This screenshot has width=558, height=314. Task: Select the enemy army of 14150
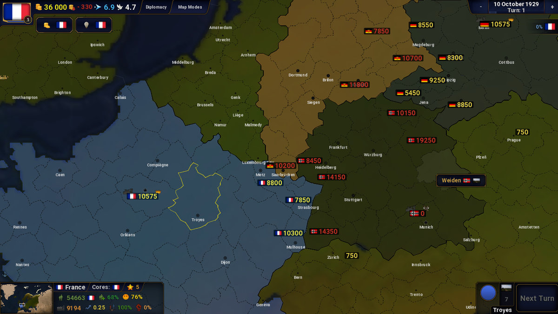tap(332, 177)
